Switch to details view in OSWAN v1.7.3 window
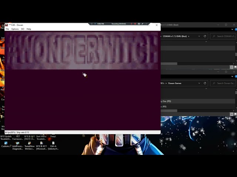Viewport: 237px width, 177px height. (x=231, y=67)
